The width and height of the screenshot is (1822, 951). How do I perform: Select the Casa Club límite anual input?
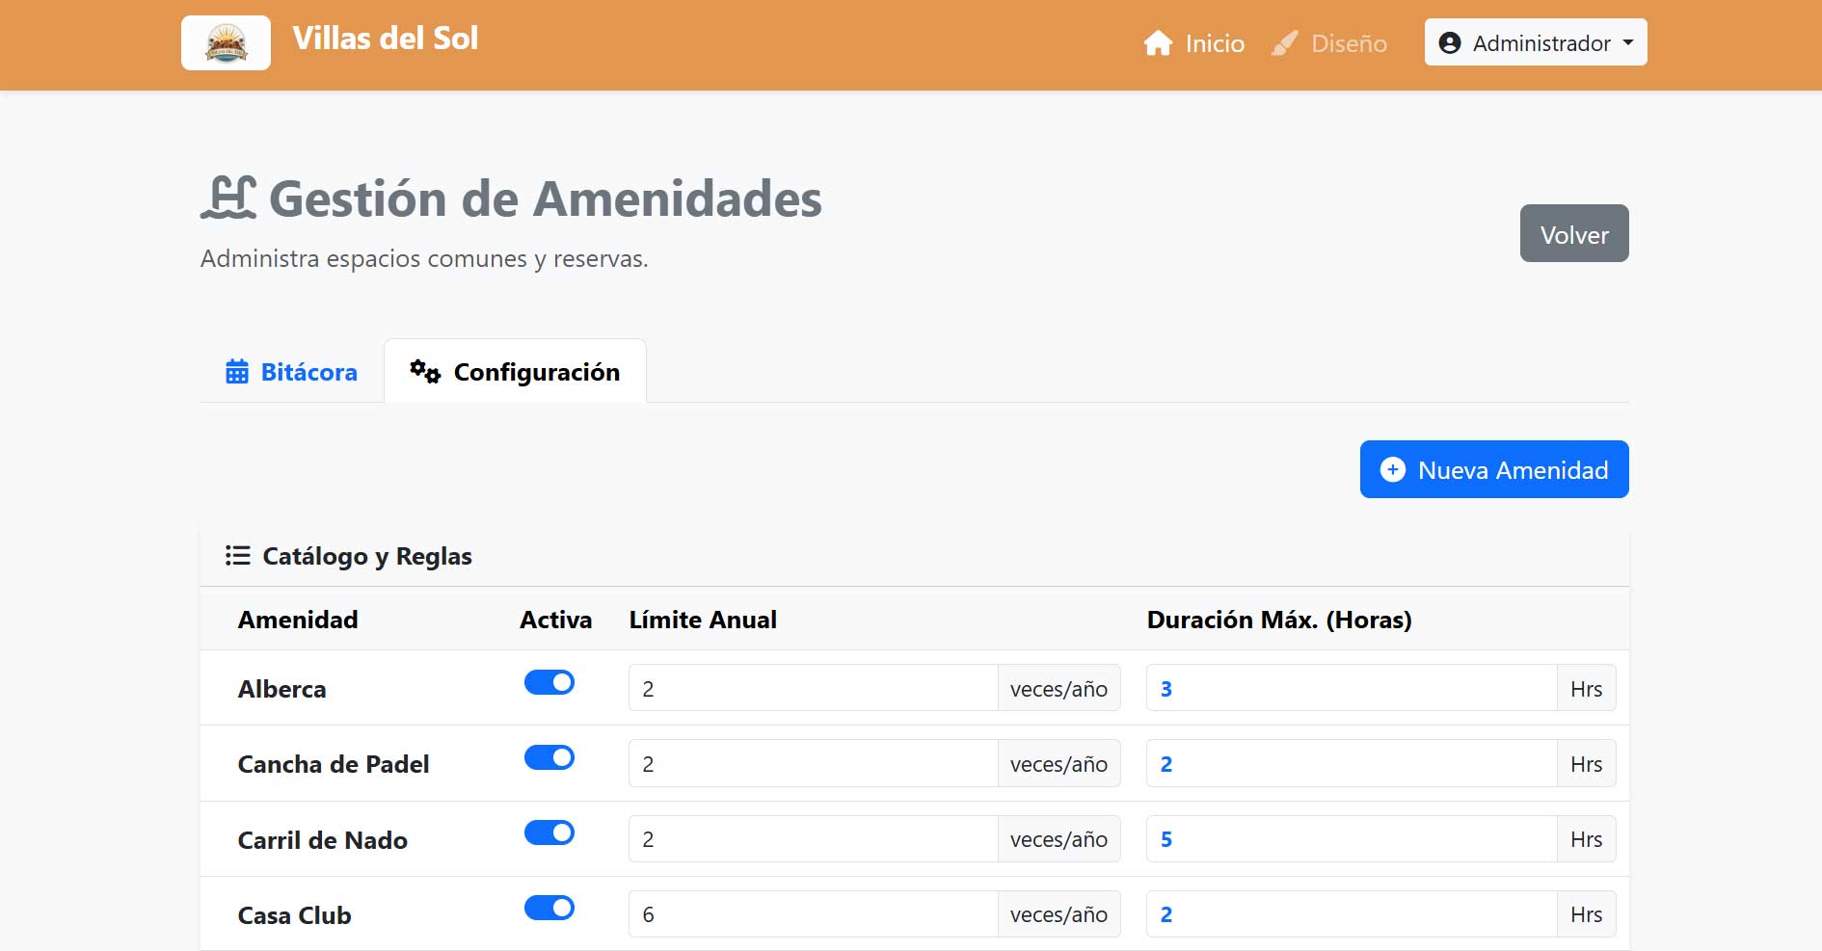(813, 913)
